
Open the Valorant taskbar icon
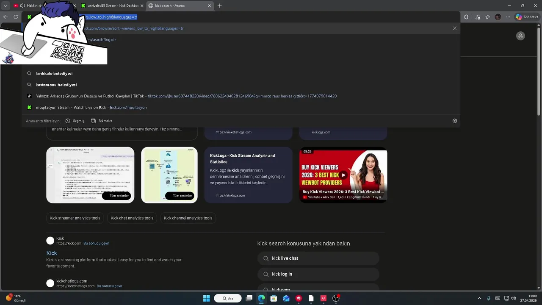pos(324,298)
